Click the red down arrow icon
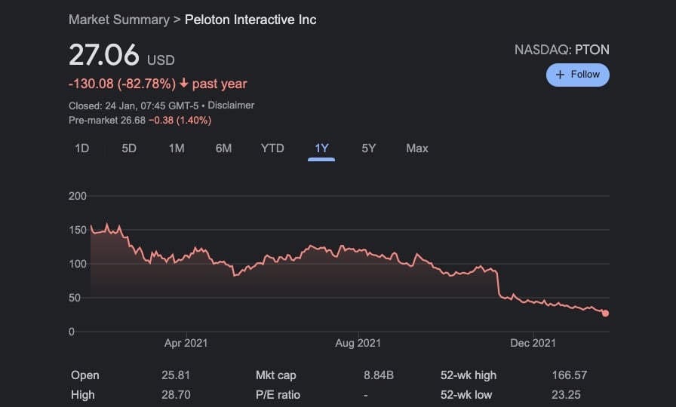Screen dimensions: 676x407 click(183, 84)
